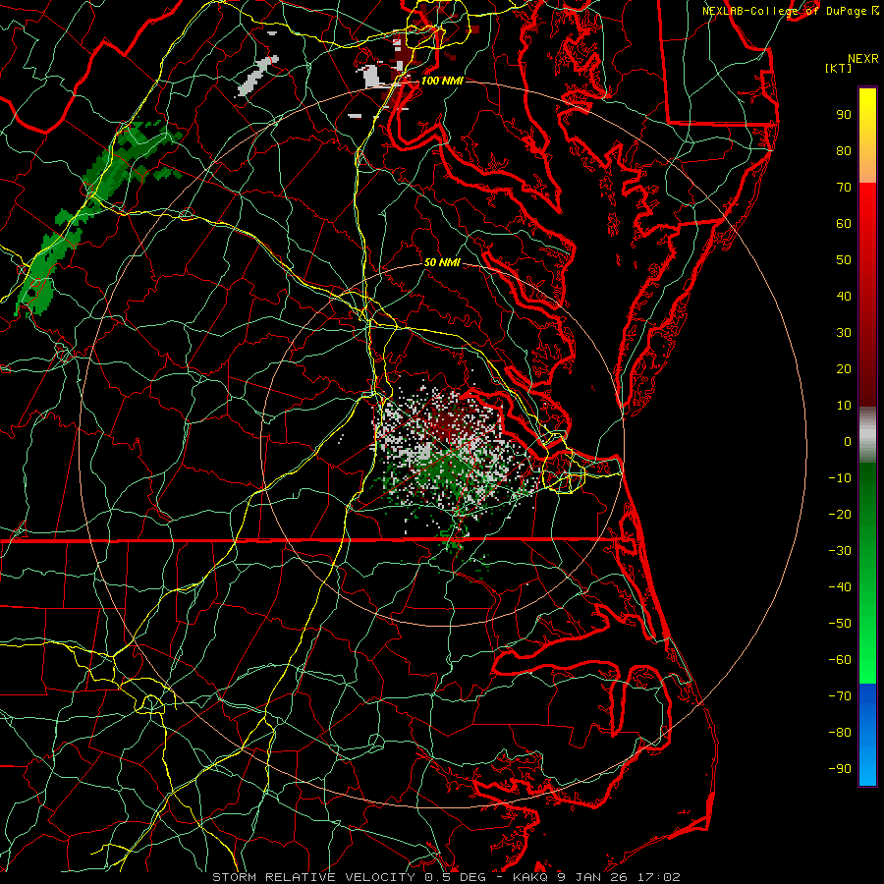
Task: Click the 70 value on the velocity scale
Action: coord(844,188)
